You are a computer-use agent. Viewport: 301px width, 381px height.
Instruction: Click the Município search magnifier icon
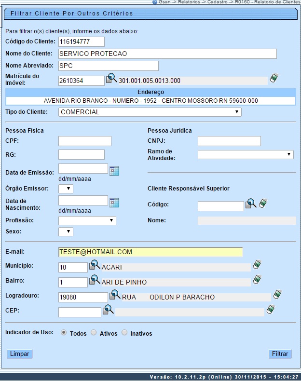pos(95,265)
